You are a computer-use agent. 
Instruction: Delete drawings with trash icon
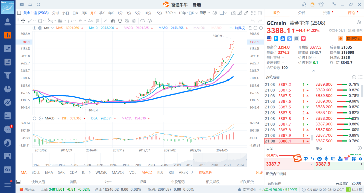(x=134, y=21)
